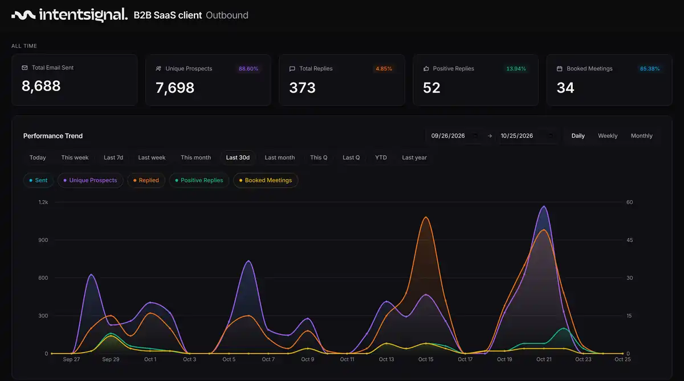
Task: Click the 60 right axis label
Action: pos(630,202)
